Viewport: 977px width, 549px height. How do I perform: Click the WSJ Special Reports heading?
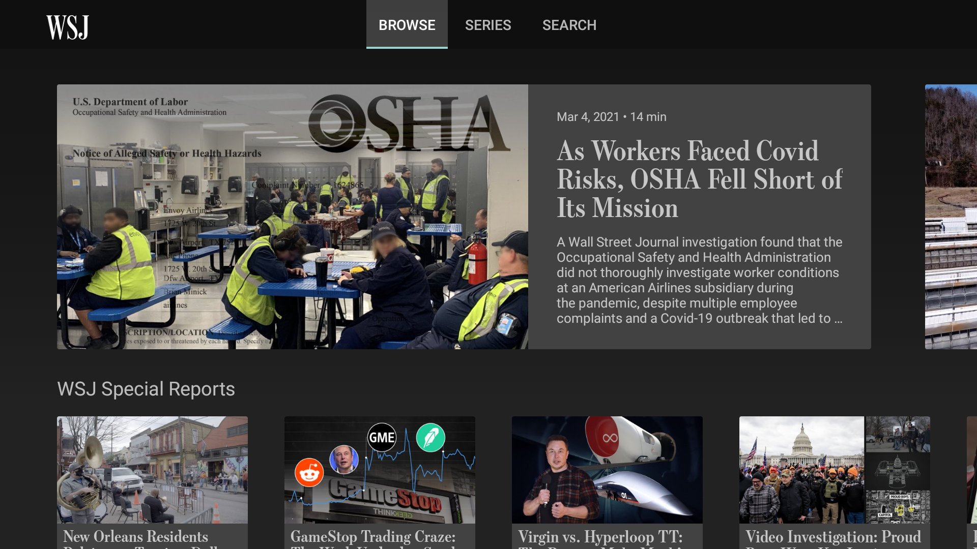pyautogui.click(x=146, y=389)
